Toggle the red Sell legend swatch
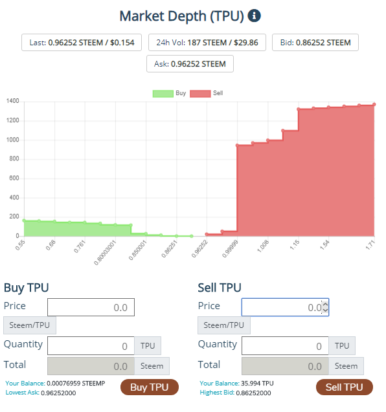The width and height of the screenshot is (386, 412). coord(200,94)
